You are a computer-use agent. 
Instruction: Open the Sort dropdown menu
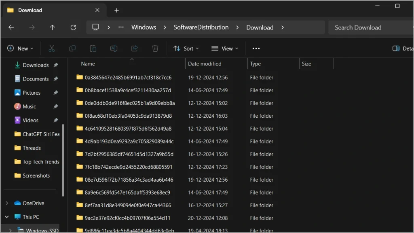(x=186, y=49)
